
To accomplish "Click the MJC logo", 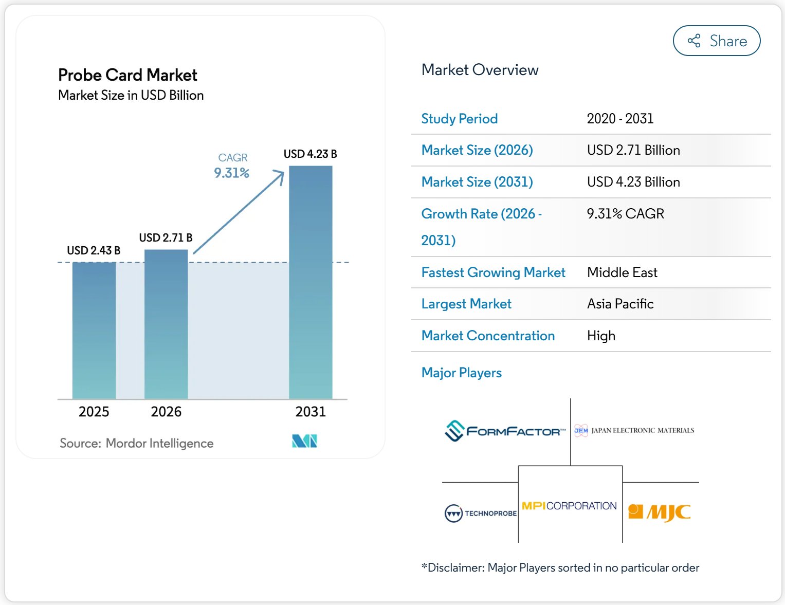I will pyautogui.click(x=659, y=512).
